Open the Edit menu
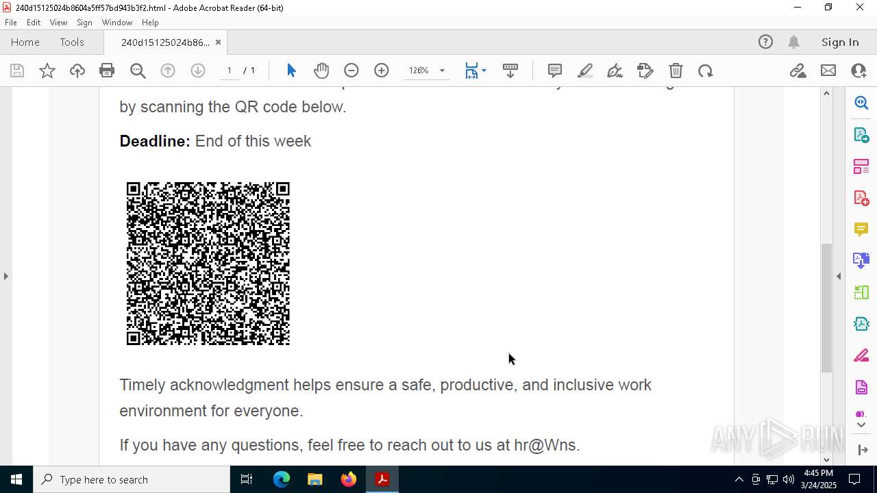 34,23
